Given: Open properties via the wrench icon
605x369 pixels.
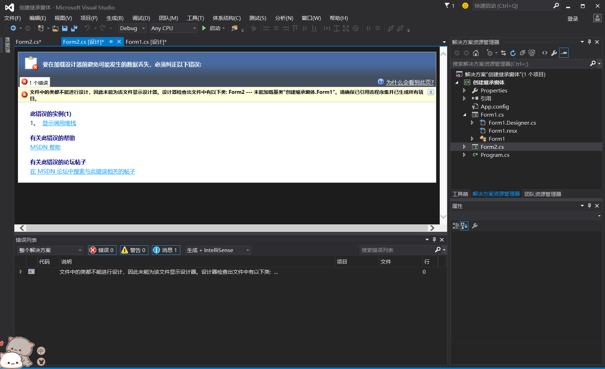Looking at the screenshot, I should point(554,53).
